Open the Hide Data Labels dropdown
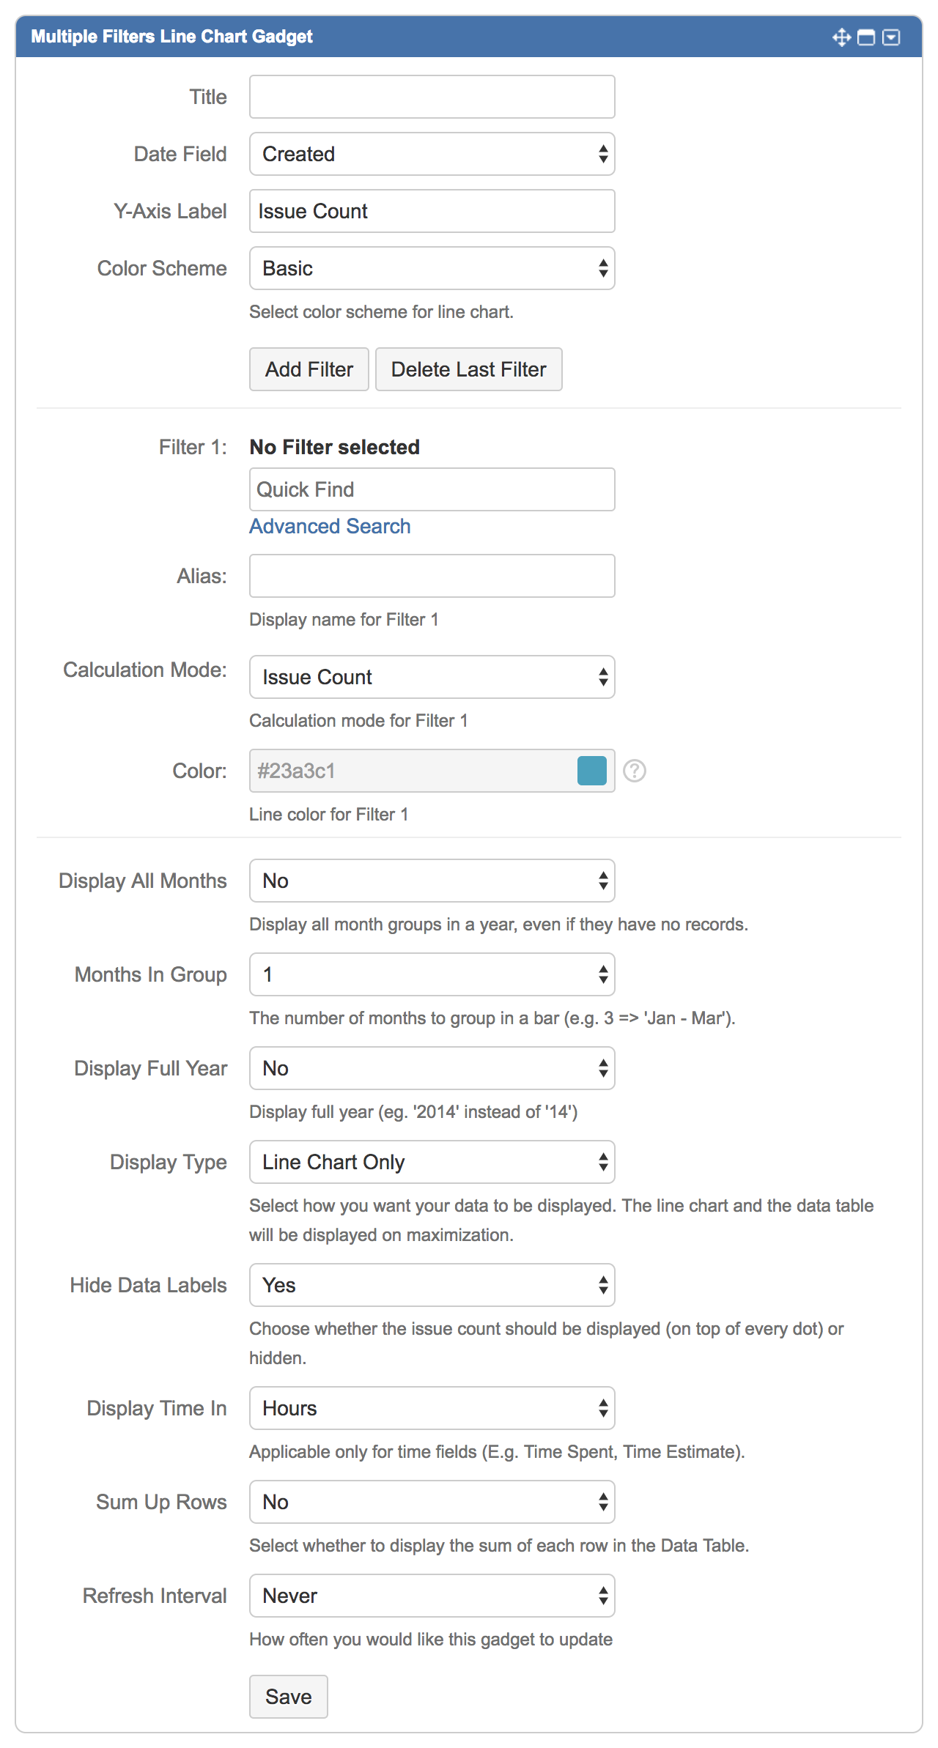 tap(431, 1285)
